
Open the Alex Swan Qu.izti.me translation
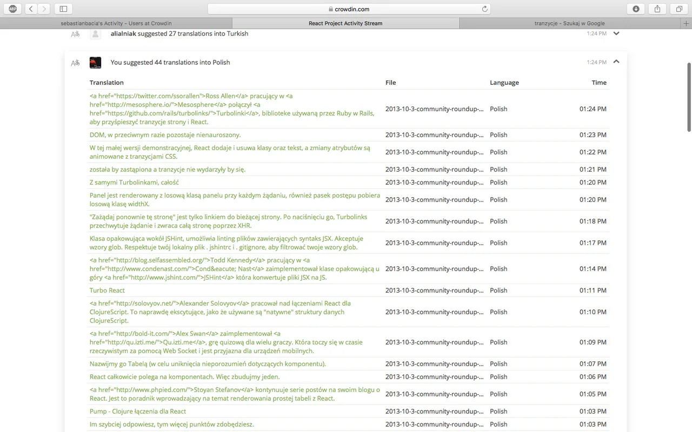point(226,342)
